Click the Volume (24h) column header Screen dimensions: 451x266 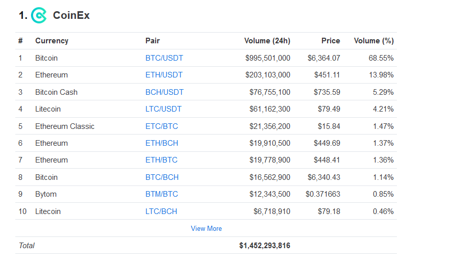pos(267,41)
